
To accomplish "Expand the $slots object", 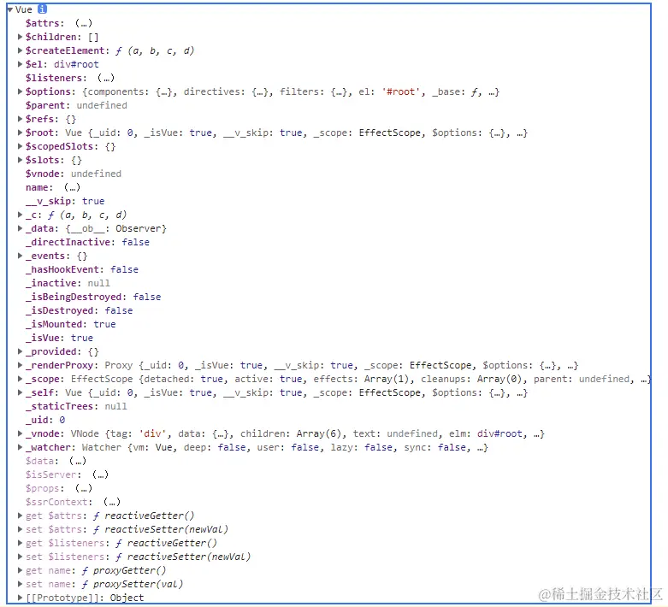I will click(x=20, y=160).
